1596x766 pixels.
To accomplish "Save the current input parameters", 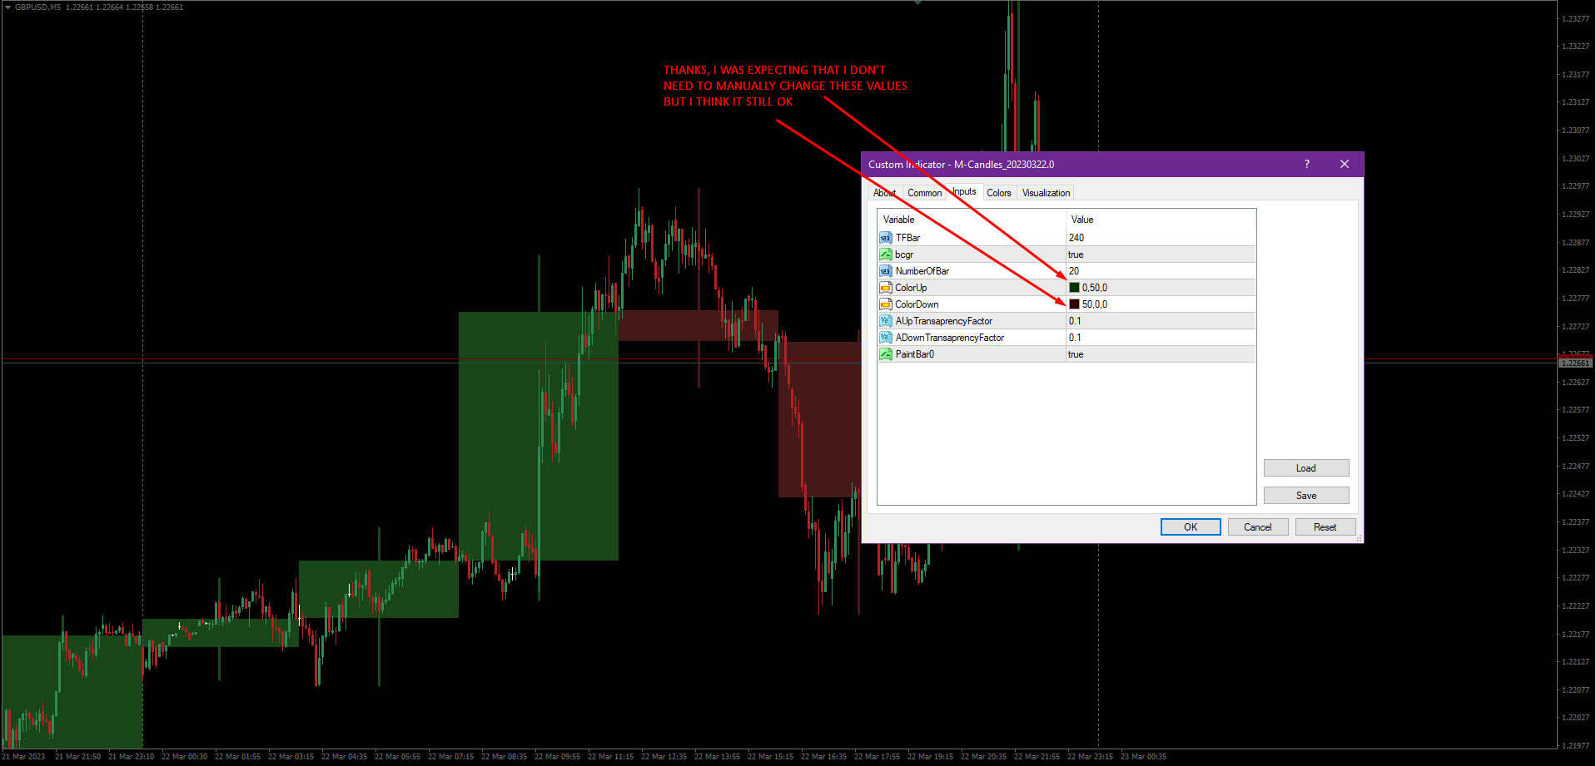I will pos(1306,496).
